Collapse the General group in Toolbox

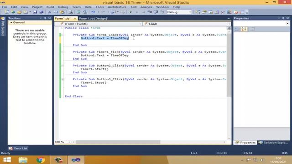[x=11, y=22]
